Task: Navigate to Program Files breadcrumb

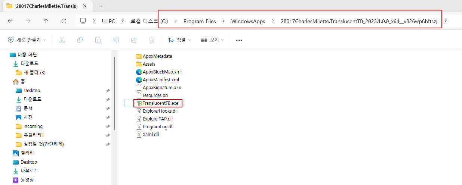Action: (200, 21)
